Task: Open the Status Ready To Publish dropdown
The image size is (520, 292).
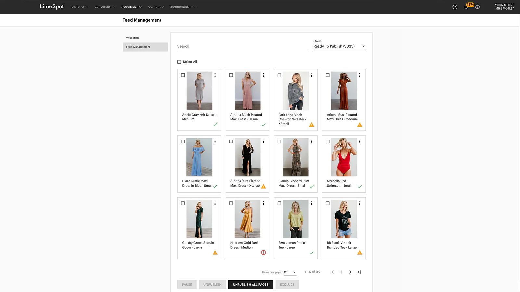Action: (339, 46)
